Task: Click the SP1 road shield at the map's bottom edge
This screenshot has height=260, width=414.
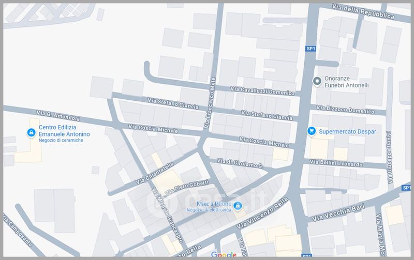Action: [306, 256]
